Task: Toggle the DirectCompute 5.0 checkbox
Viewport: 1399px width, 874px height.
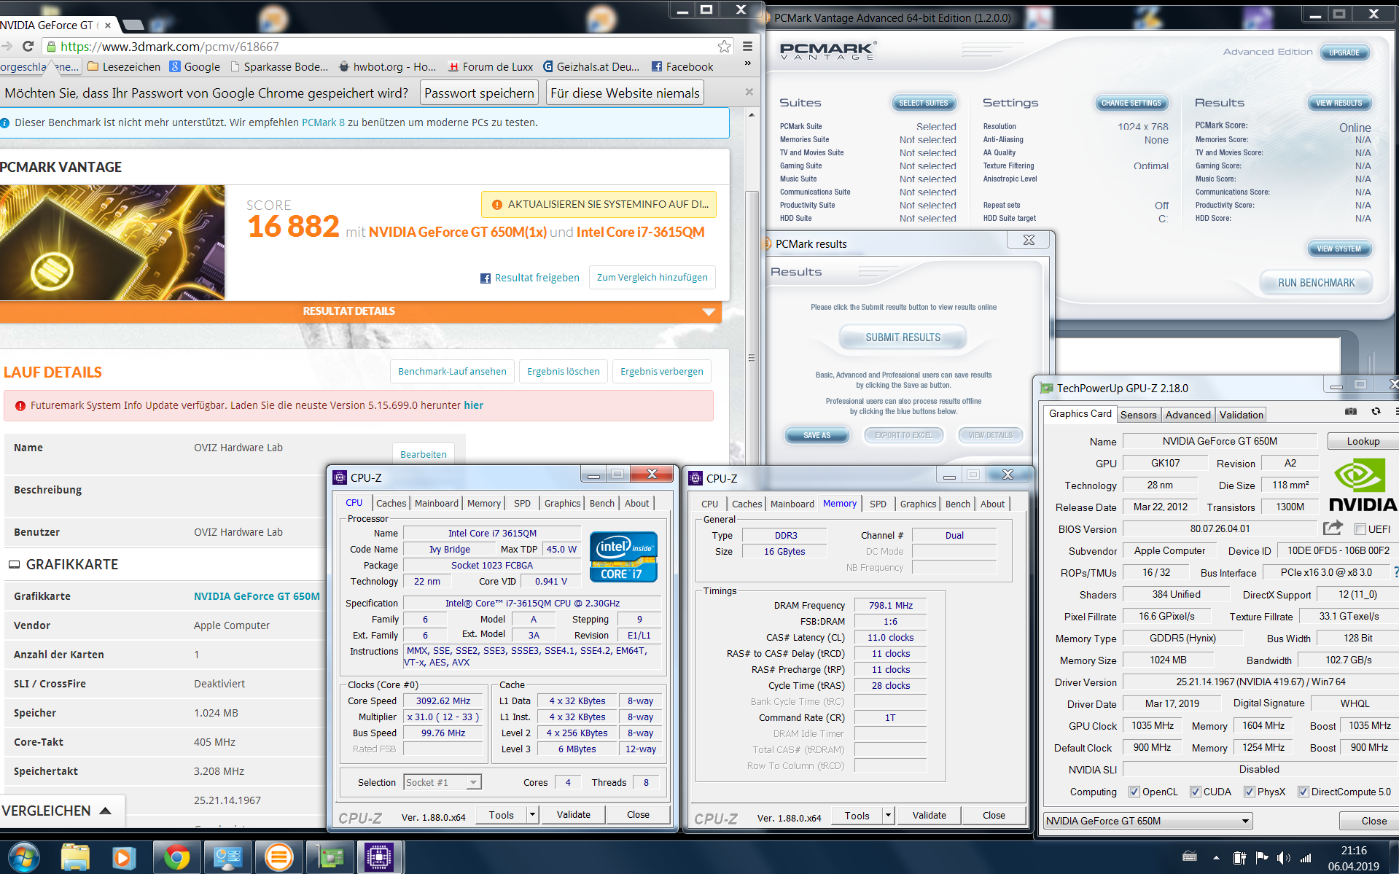Action: [x=1303, y=792]
